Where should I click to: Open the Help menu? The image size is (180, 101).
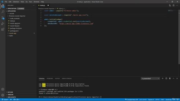[x=42, y=2]
